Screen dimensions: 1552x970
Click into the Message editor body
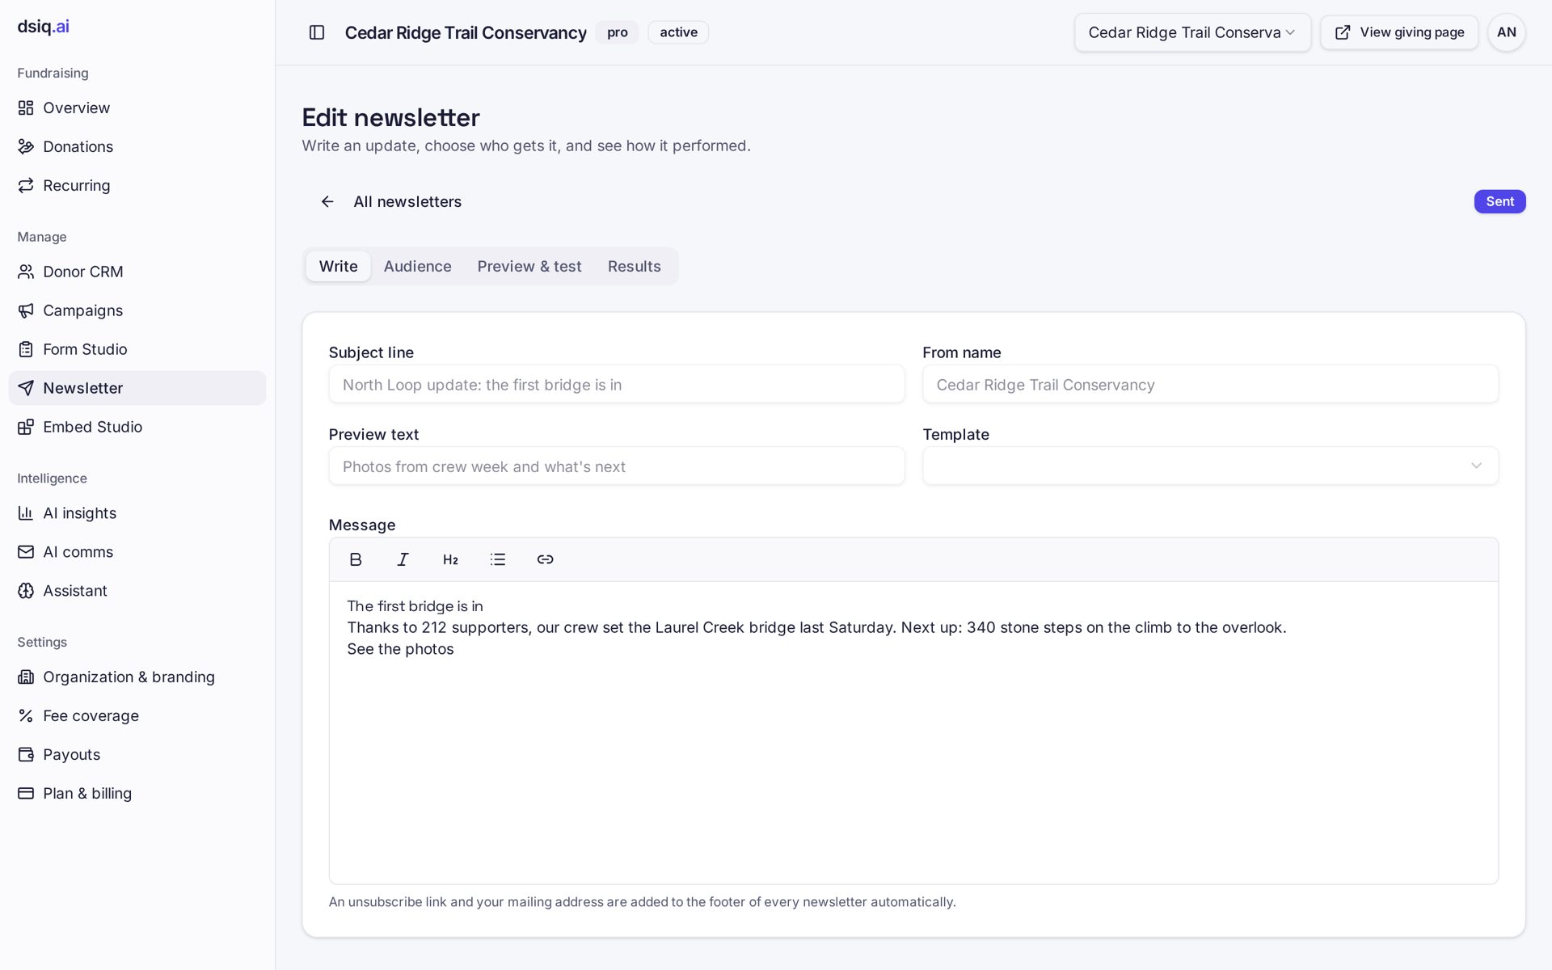(x=913, y=732)
